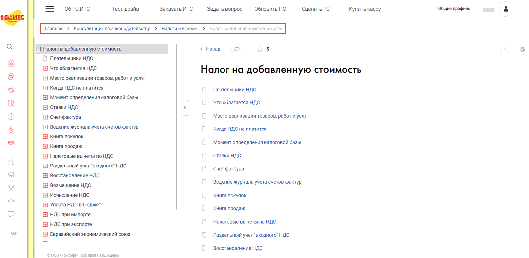The height and width of the screenshot is (258, 529).
Task: Open Задать вопрос menu item
Action: (224, 9)
